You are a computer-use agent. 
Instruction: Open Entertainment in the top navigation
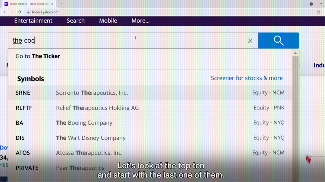tap(33, 21)
